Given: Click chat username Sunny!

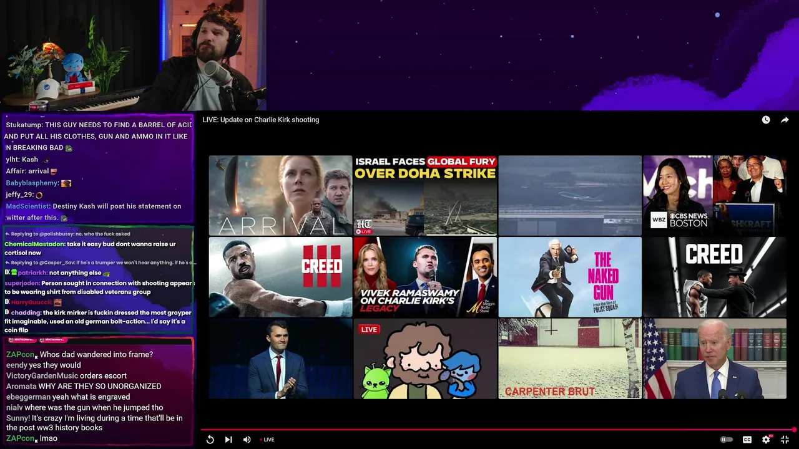Looking at the screenshot, I should [x=18, y=418].
